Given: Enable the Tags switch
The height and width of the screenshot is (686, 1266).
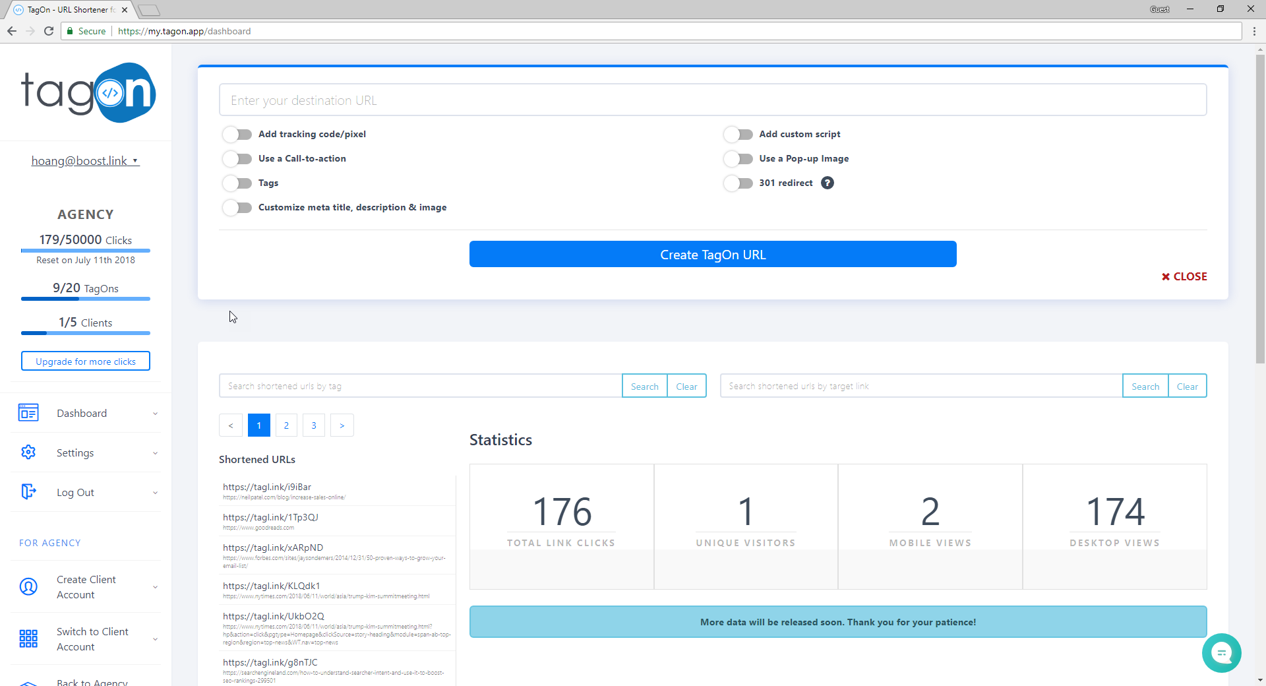Looking at the screenshot, I should tap(237, 183).
